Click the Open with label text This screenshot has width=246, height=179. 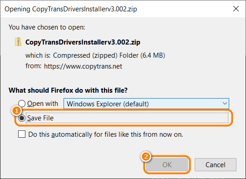pos(43,104)
